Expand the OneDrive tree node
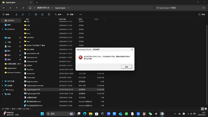 [2, 29]
